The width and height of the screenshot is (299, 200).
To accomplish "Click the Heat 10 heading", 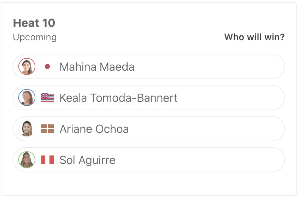I will (34, 23).
